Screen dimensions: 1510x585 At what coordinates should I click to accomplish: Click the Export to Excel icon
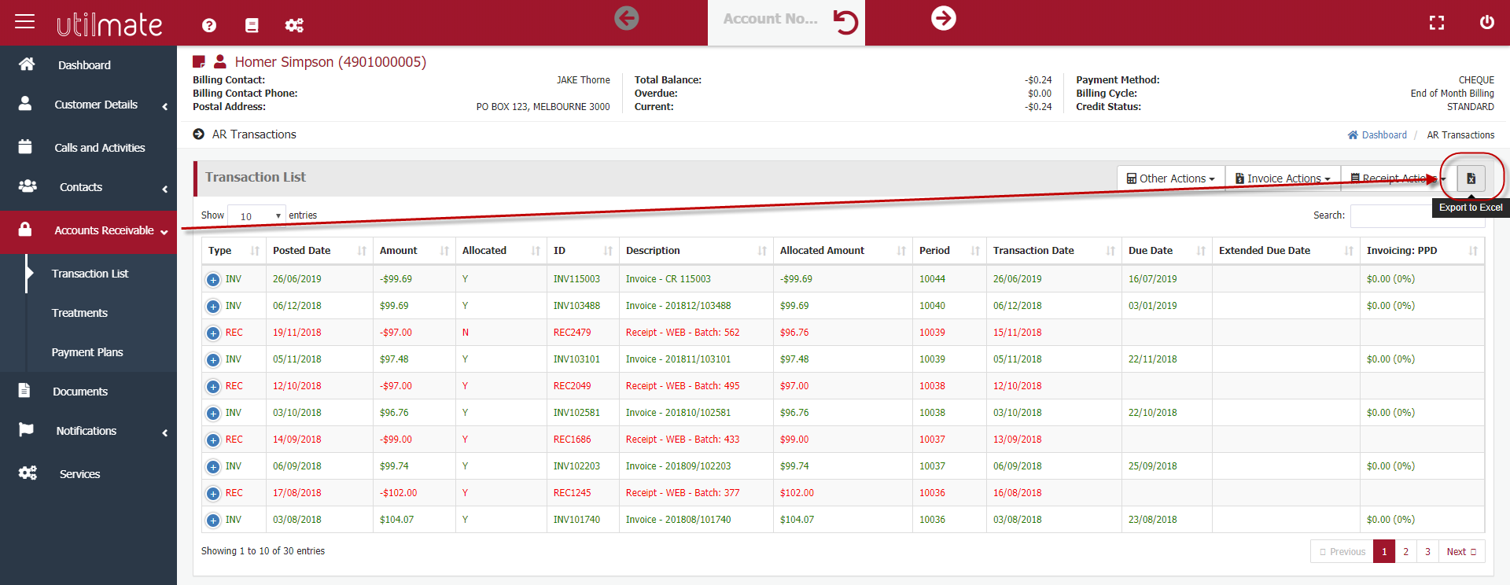[1471, 178]
